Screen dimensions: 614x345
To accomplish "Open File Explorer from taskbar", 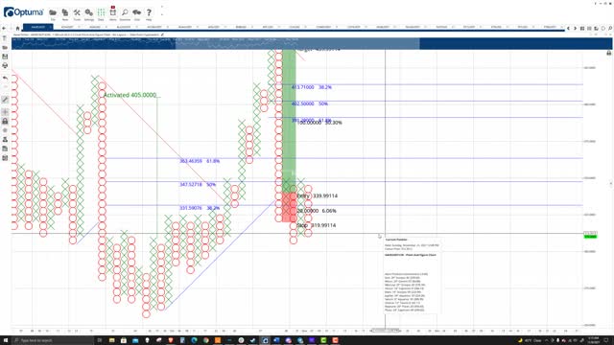I will tap(111, 340).
